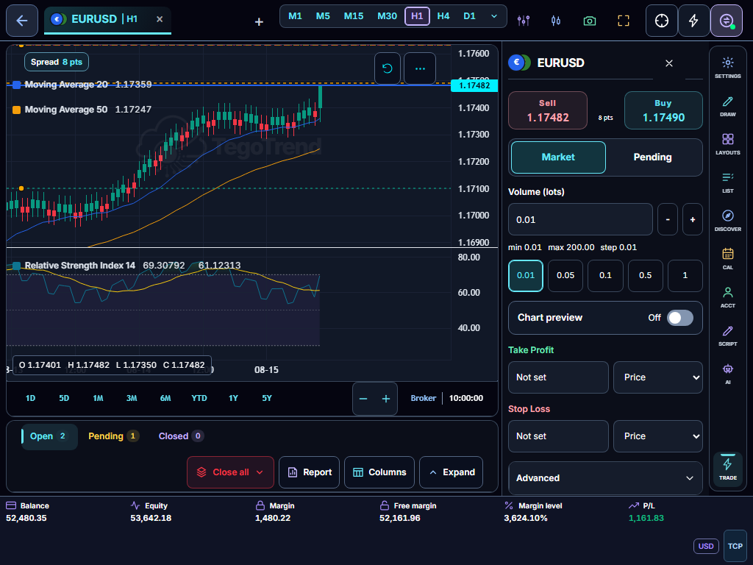Go back with the arrow button
The image size is (753, 565).
pyautogui.click(x=21, y=21)
